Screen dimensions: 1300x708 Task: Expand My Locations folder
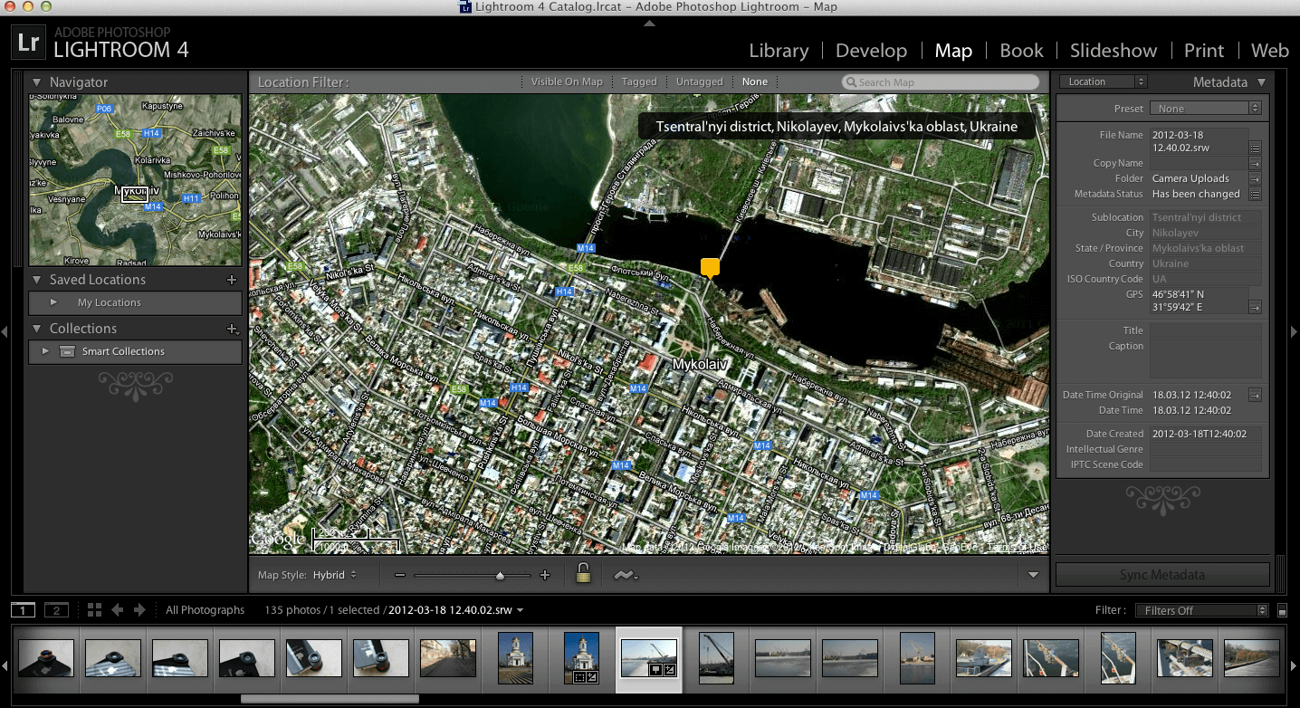[x=53, y=302]
